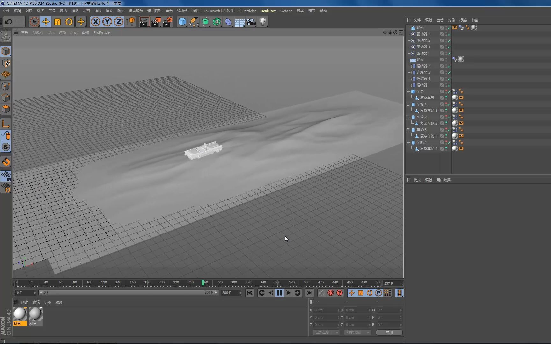The height and width of the screenshot is (344, 551).
Task: Click the Undo arrow icon
Action: (x=9, y=22)
